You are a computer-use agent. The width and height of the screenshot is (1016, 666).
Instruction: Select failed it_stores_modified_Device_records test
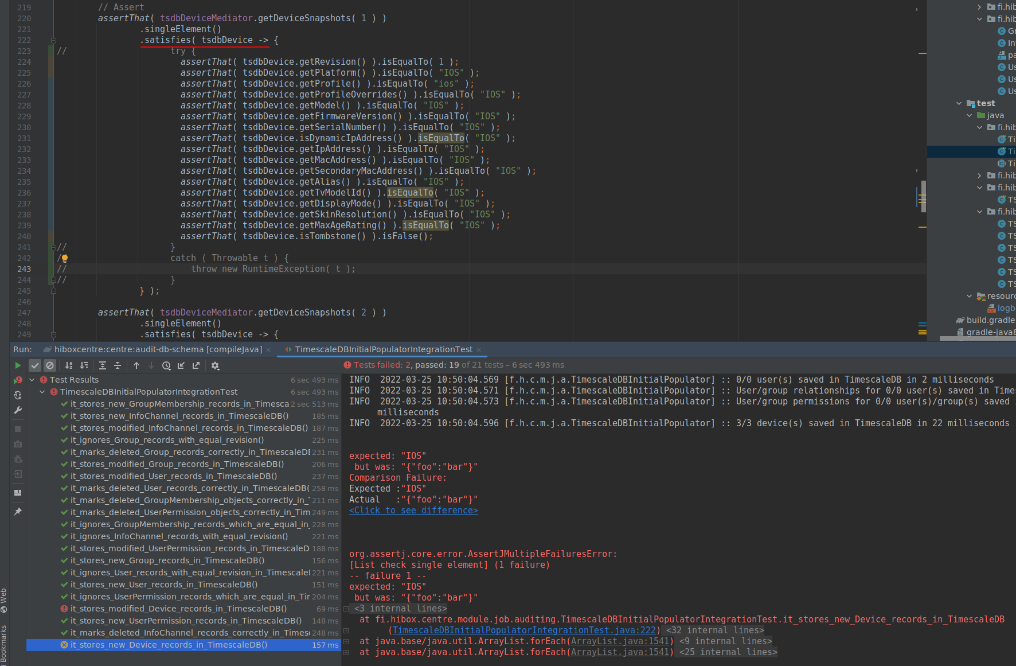pyautogui.click(x=178, y=609)
